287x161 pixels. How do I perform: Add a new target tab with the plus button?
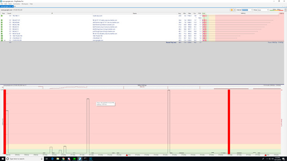[15, 6]
